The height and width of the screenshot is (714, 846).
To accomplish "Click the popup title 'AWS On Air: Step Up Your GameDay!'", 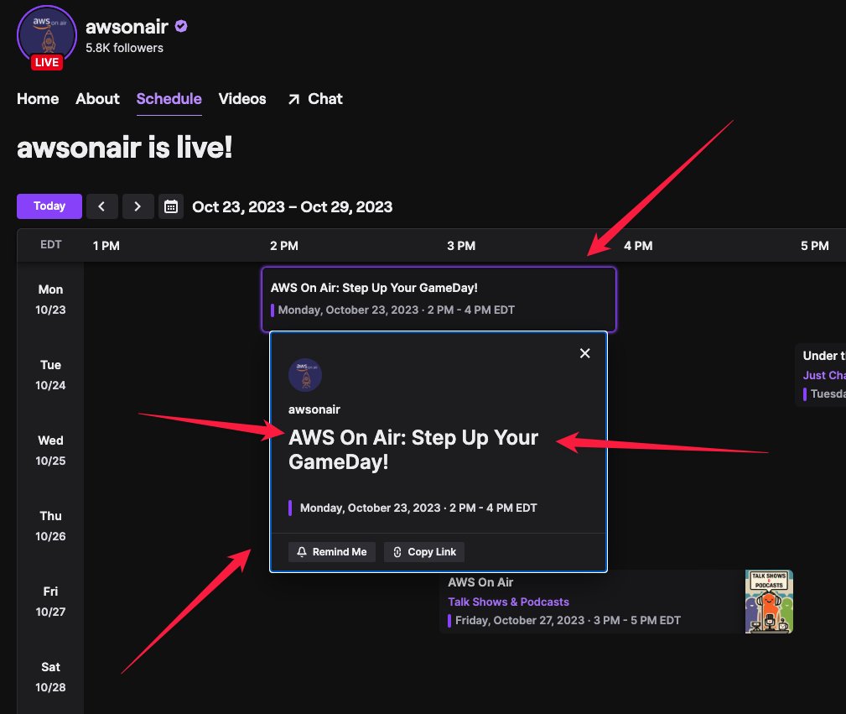I will tap(413, 450).
